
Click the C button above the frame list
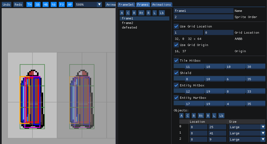pyautogui.click(x=128, y=13)
